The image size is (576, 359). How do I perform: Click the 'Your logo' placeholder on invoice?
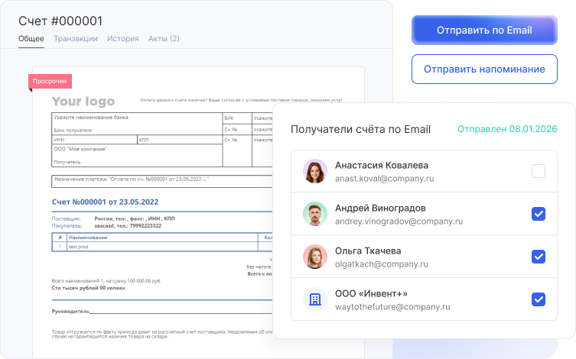[x=83, y=102]
